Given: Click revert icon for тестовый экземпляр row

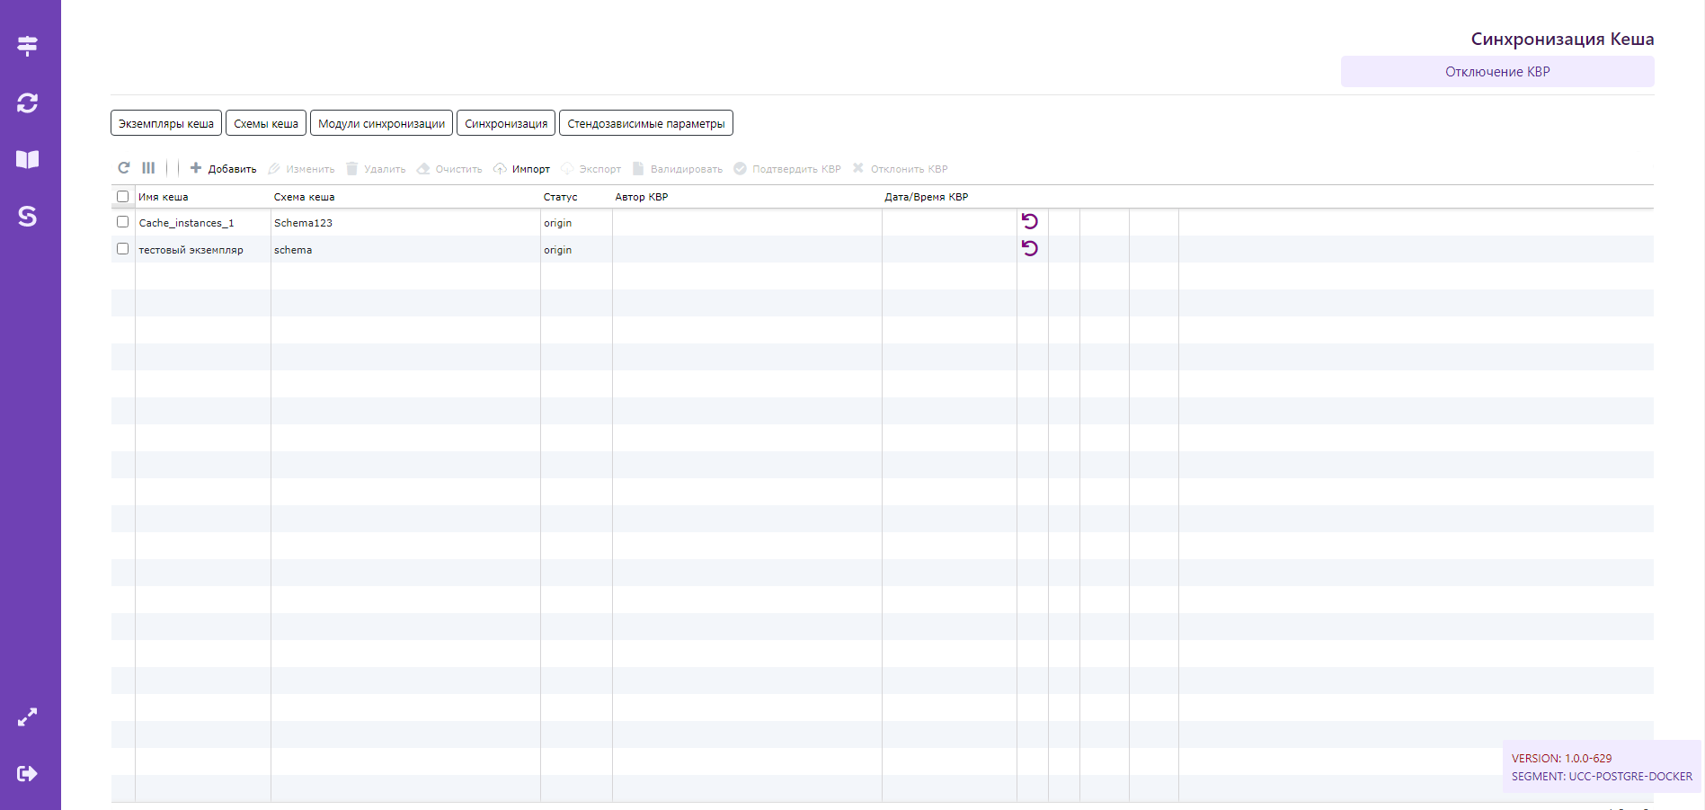Looking at the screenshot, I should coord(1030,248).
